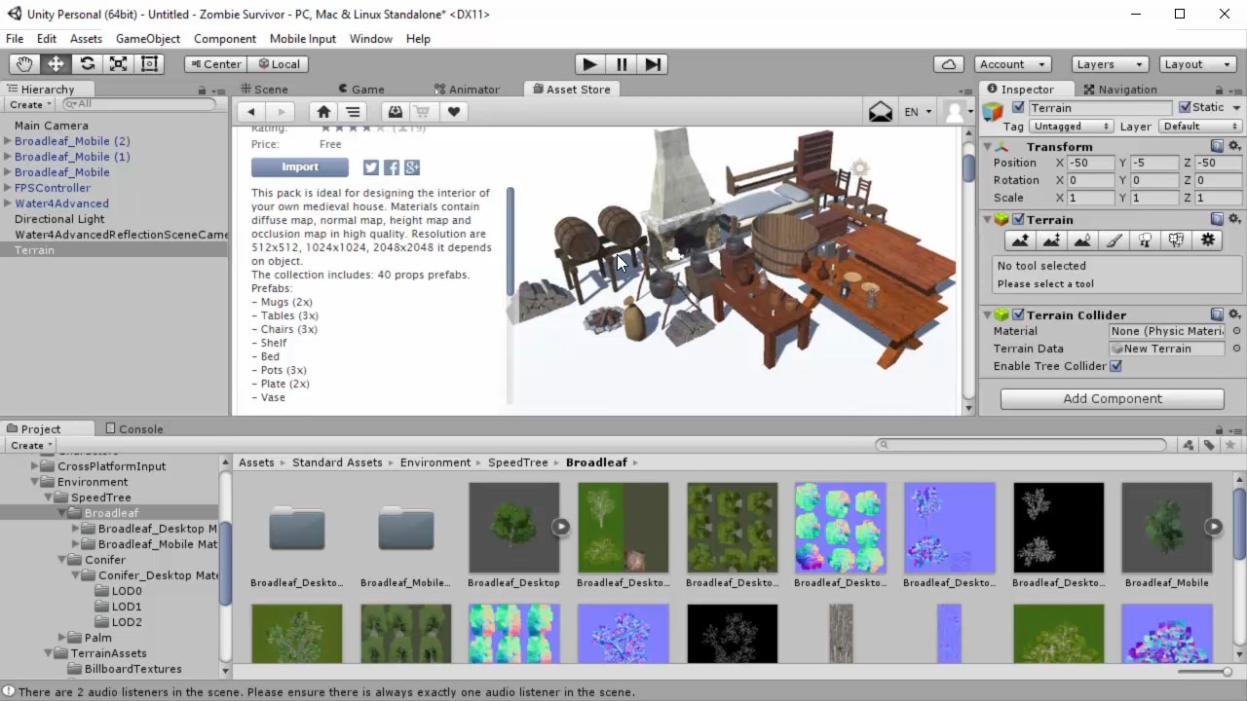Open Asset Store download manager
The height and width of the screenshot is (701, 1247).
pos(395,112)
